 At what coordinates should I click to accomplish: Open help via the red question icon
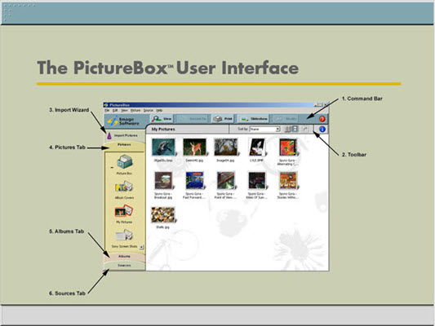point(322,119)
